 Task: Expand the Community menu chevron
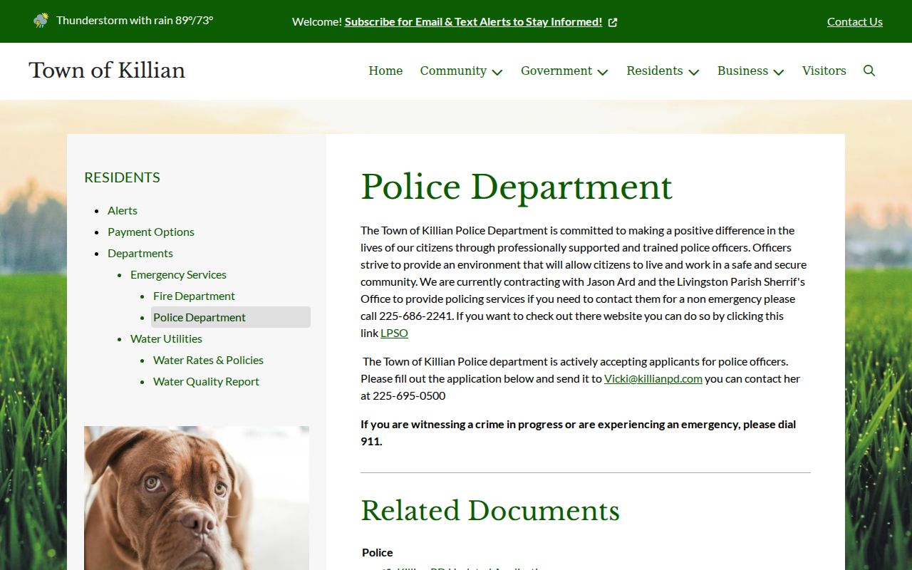pyautogui.click(x=497, y=72)
